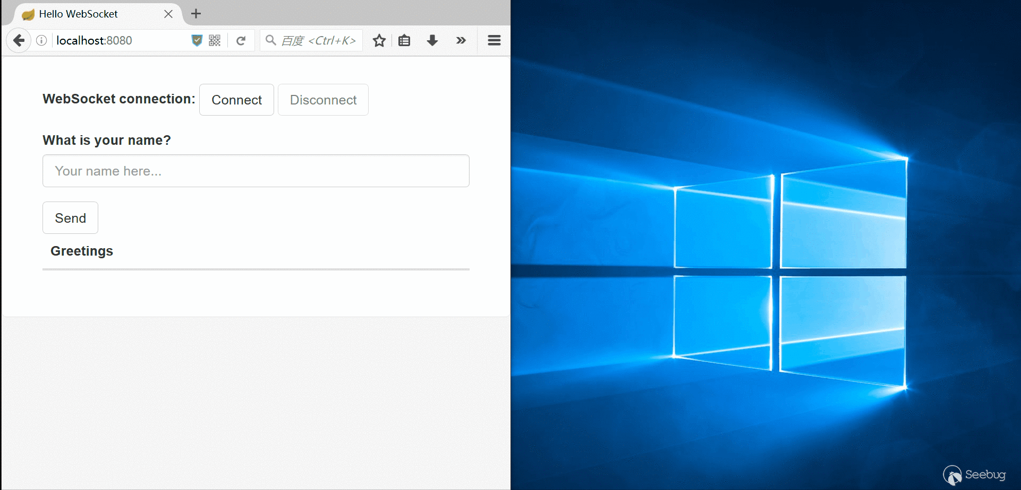Screen dimensions: 1021x490
Task: Expand the toolbar overflow chevron
Action: pyautogui.click(x=461, y=41)
